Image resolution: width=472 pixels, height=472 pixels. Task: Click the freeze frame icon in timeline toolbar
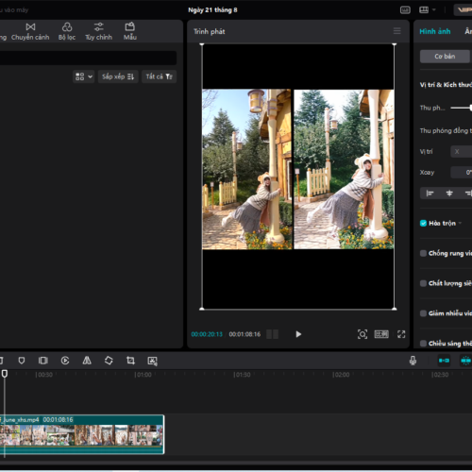pos(43,361)
